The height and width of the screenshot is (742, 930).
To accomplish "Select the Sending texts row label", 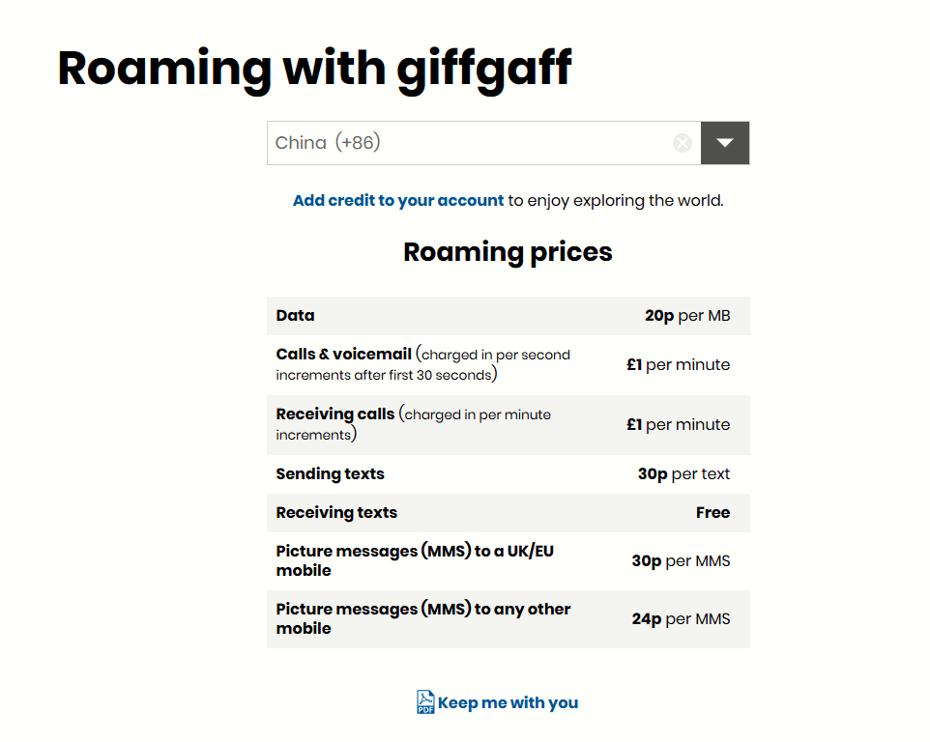I will (330, 474).
